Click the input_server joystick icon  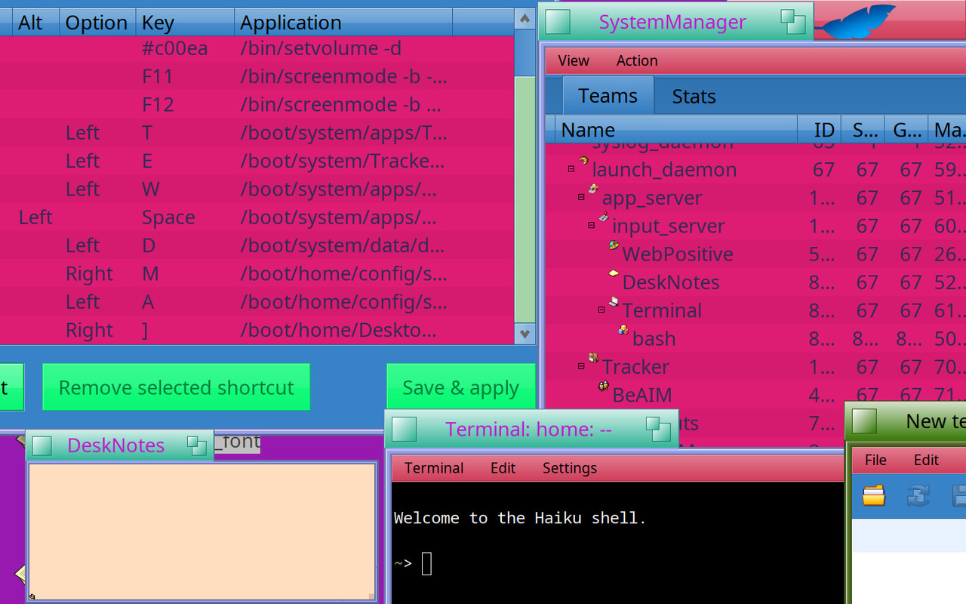(604, 217)
